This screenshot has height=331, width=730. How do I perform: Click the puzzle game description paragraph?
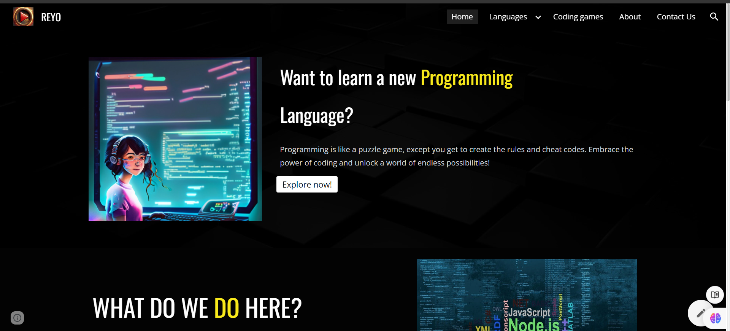[456, 156]
